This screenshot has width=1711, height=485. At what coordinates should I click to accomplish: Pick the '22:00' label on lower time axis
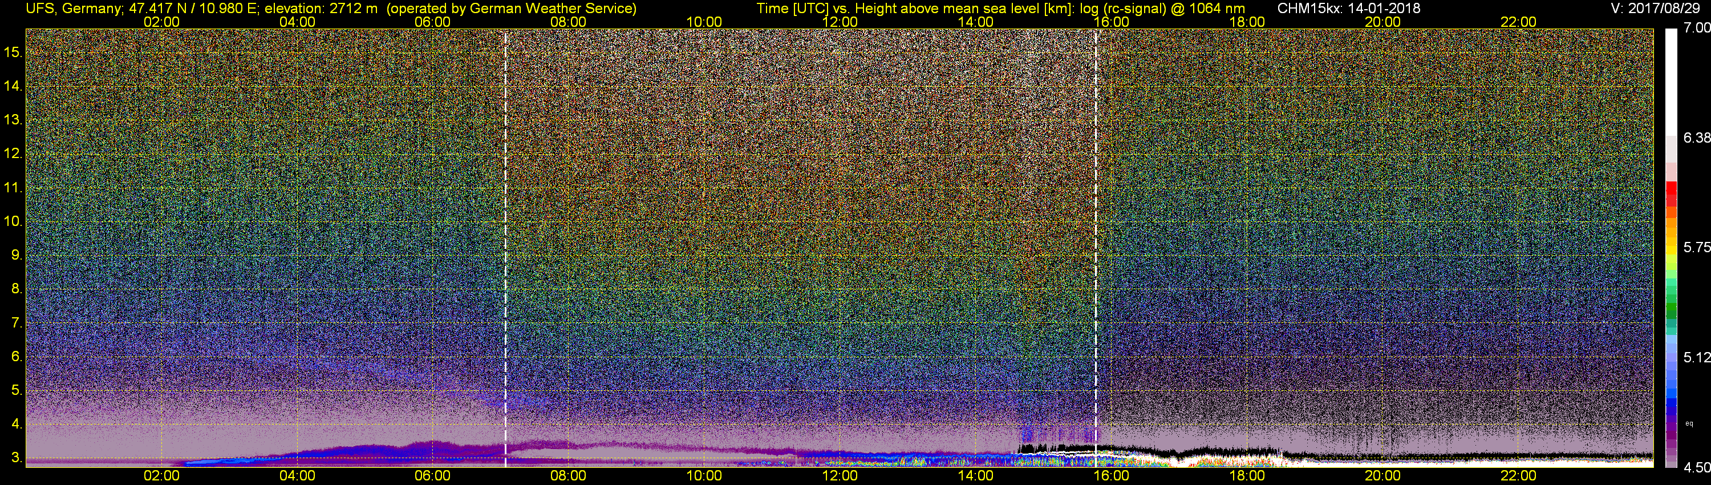[x=1518, y=476]
